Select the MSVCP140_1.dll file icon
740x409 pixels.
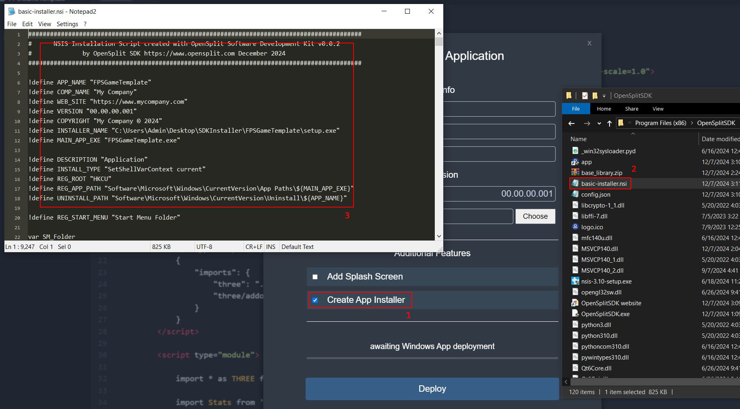point(575,259)
